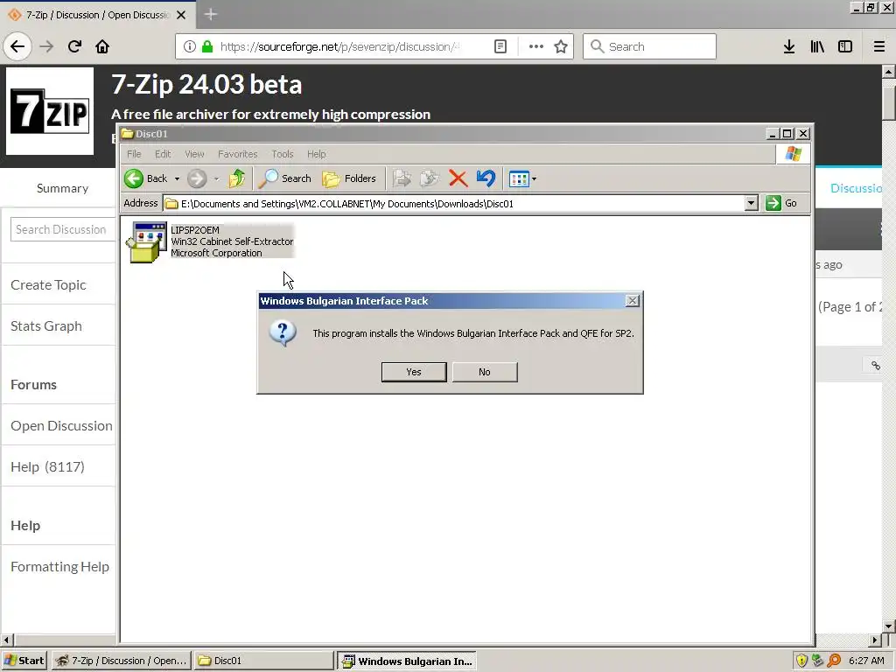Open the page actions three-dots menu
The image size is (896, 672).
pos(536,46)
